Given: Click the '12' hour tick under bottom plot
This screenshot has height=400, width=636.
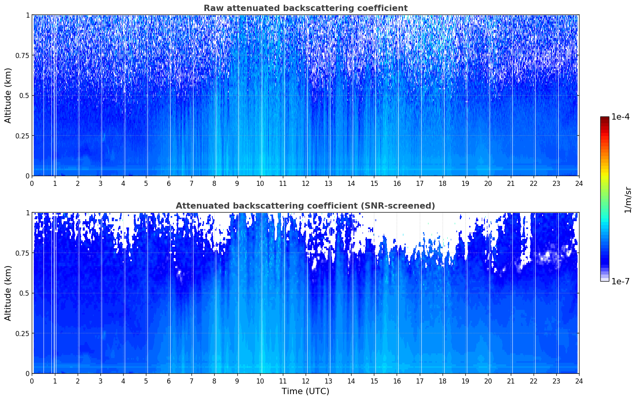Looking at the screenshot, I should (305, 381).
